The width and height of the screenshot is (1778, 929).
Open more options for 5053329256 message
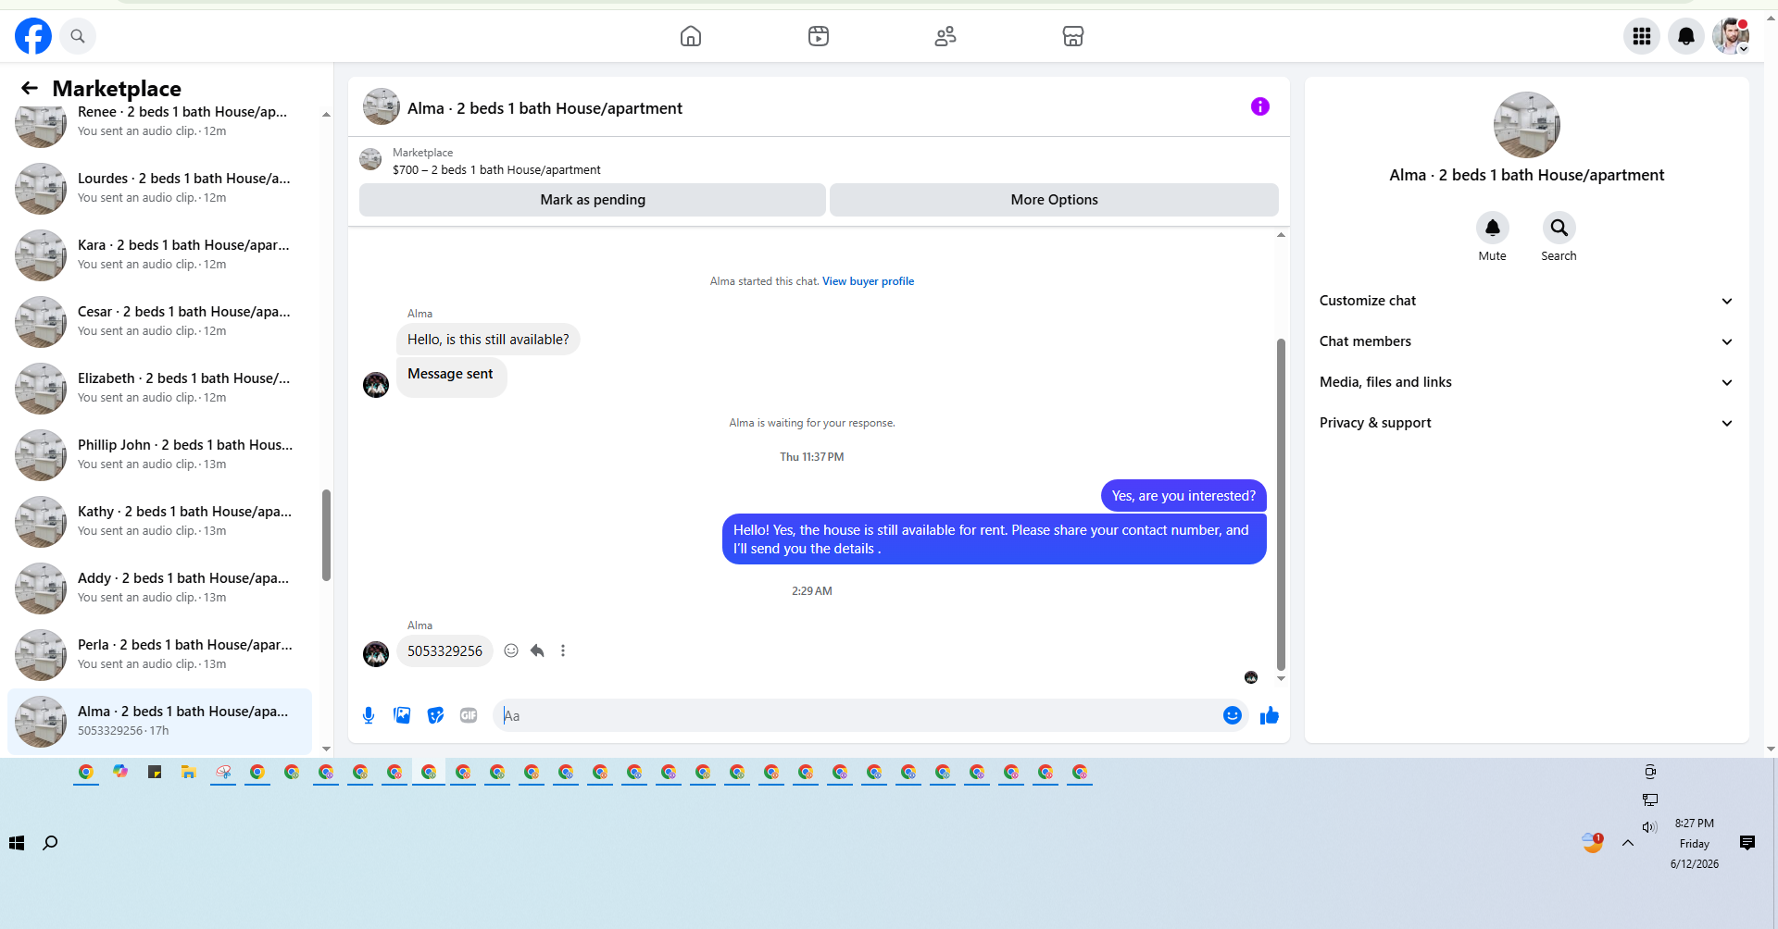pyautogui.click(x=563, y=650)
